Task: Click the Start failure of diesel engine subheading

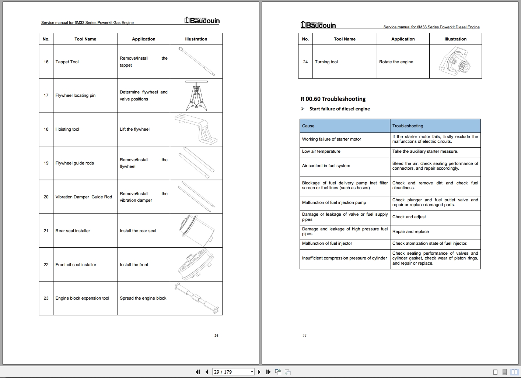Action: pos(339,109)
